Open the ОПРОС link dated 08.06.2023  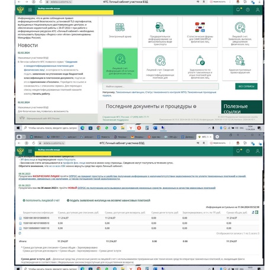pyautogui.click(x=132, y=178)
